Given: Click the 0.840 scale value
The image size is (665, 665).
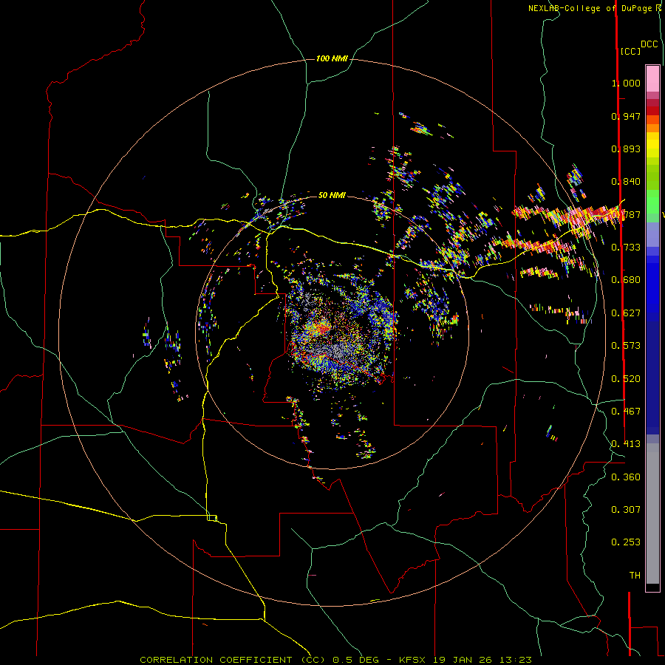Looking at the screenshot, I should 626,182.
